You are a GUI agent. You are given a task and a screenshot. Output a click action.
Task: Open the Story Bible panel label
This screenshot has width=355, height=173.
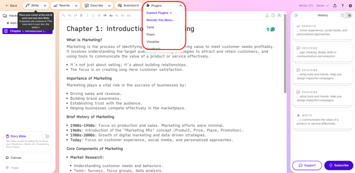click(18, 136)
